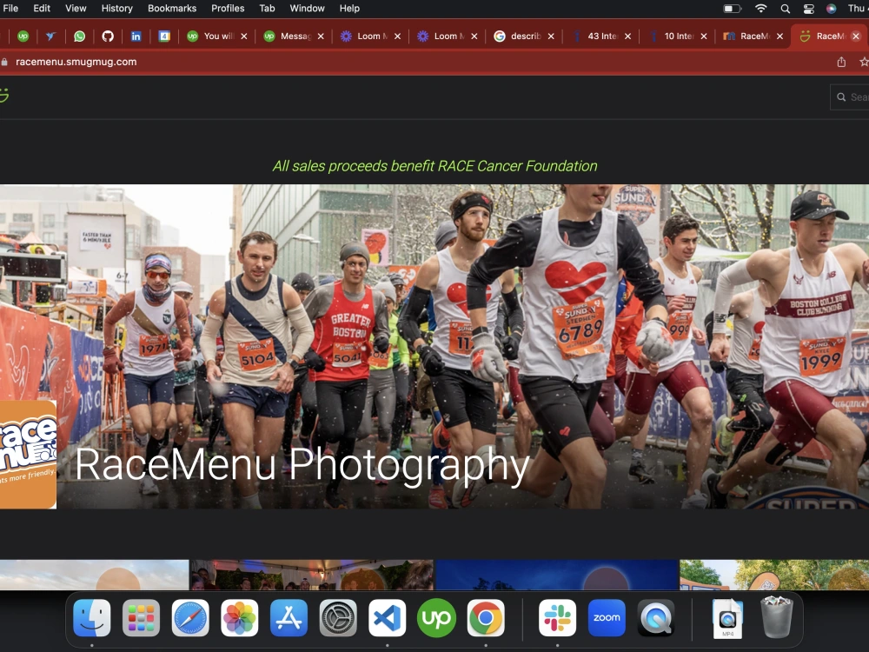869x652 pixels.
Task: Switch to the '43 Inter' tab
Action: (x=600, y=36)
